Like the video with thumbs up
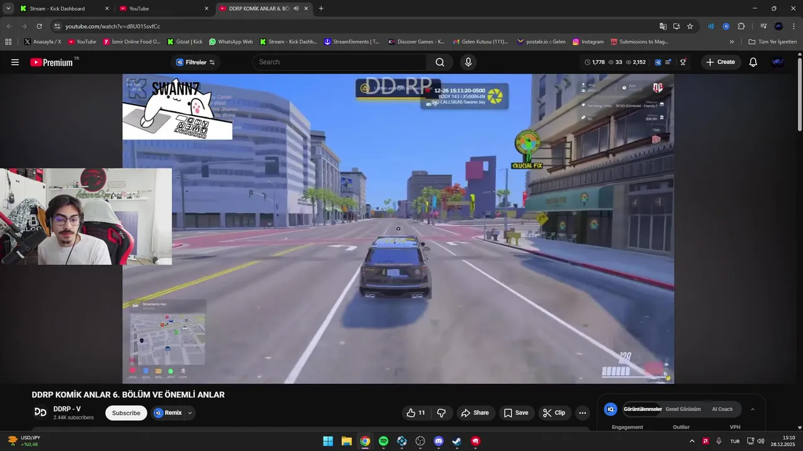This screenshot has width=803, height=451. click(416, 413)
